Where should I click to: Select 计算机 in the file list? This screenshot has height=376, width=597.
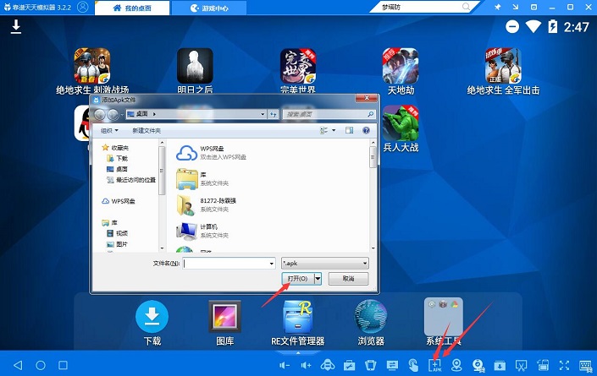(x=202, y=231)
